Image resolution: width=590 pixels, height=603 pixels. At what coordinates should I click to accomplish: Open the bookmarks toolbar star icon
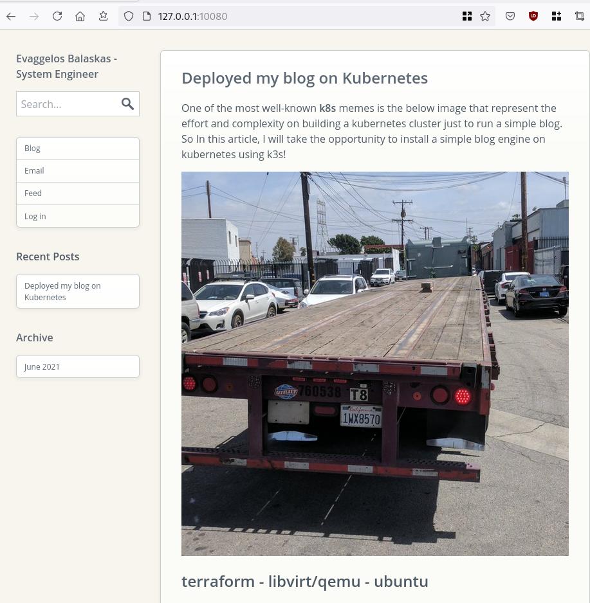[x=103, y=16]
